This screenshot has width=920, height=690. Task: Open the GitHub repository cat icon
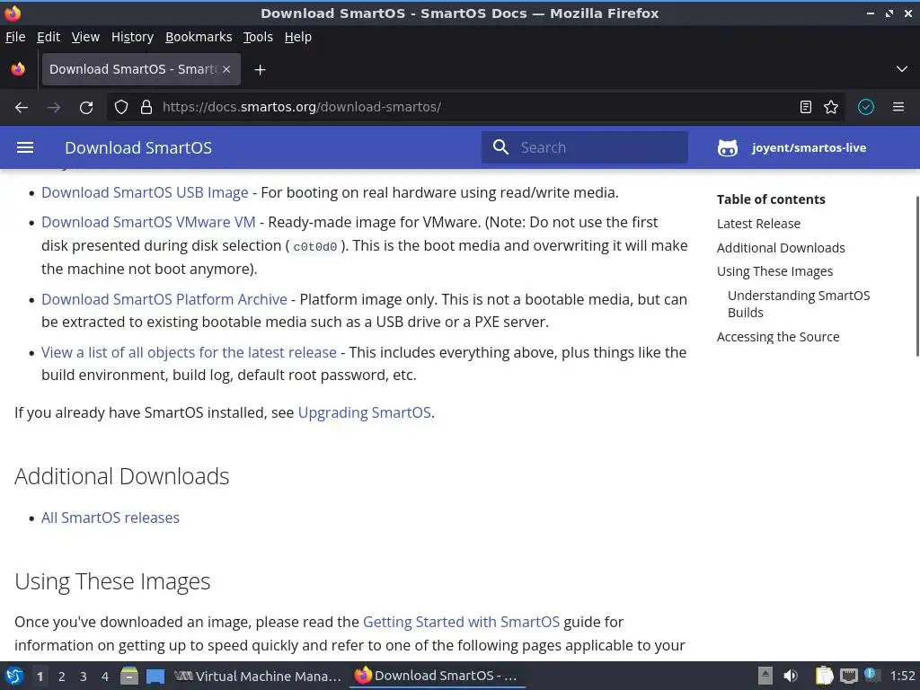pos(728,148)
